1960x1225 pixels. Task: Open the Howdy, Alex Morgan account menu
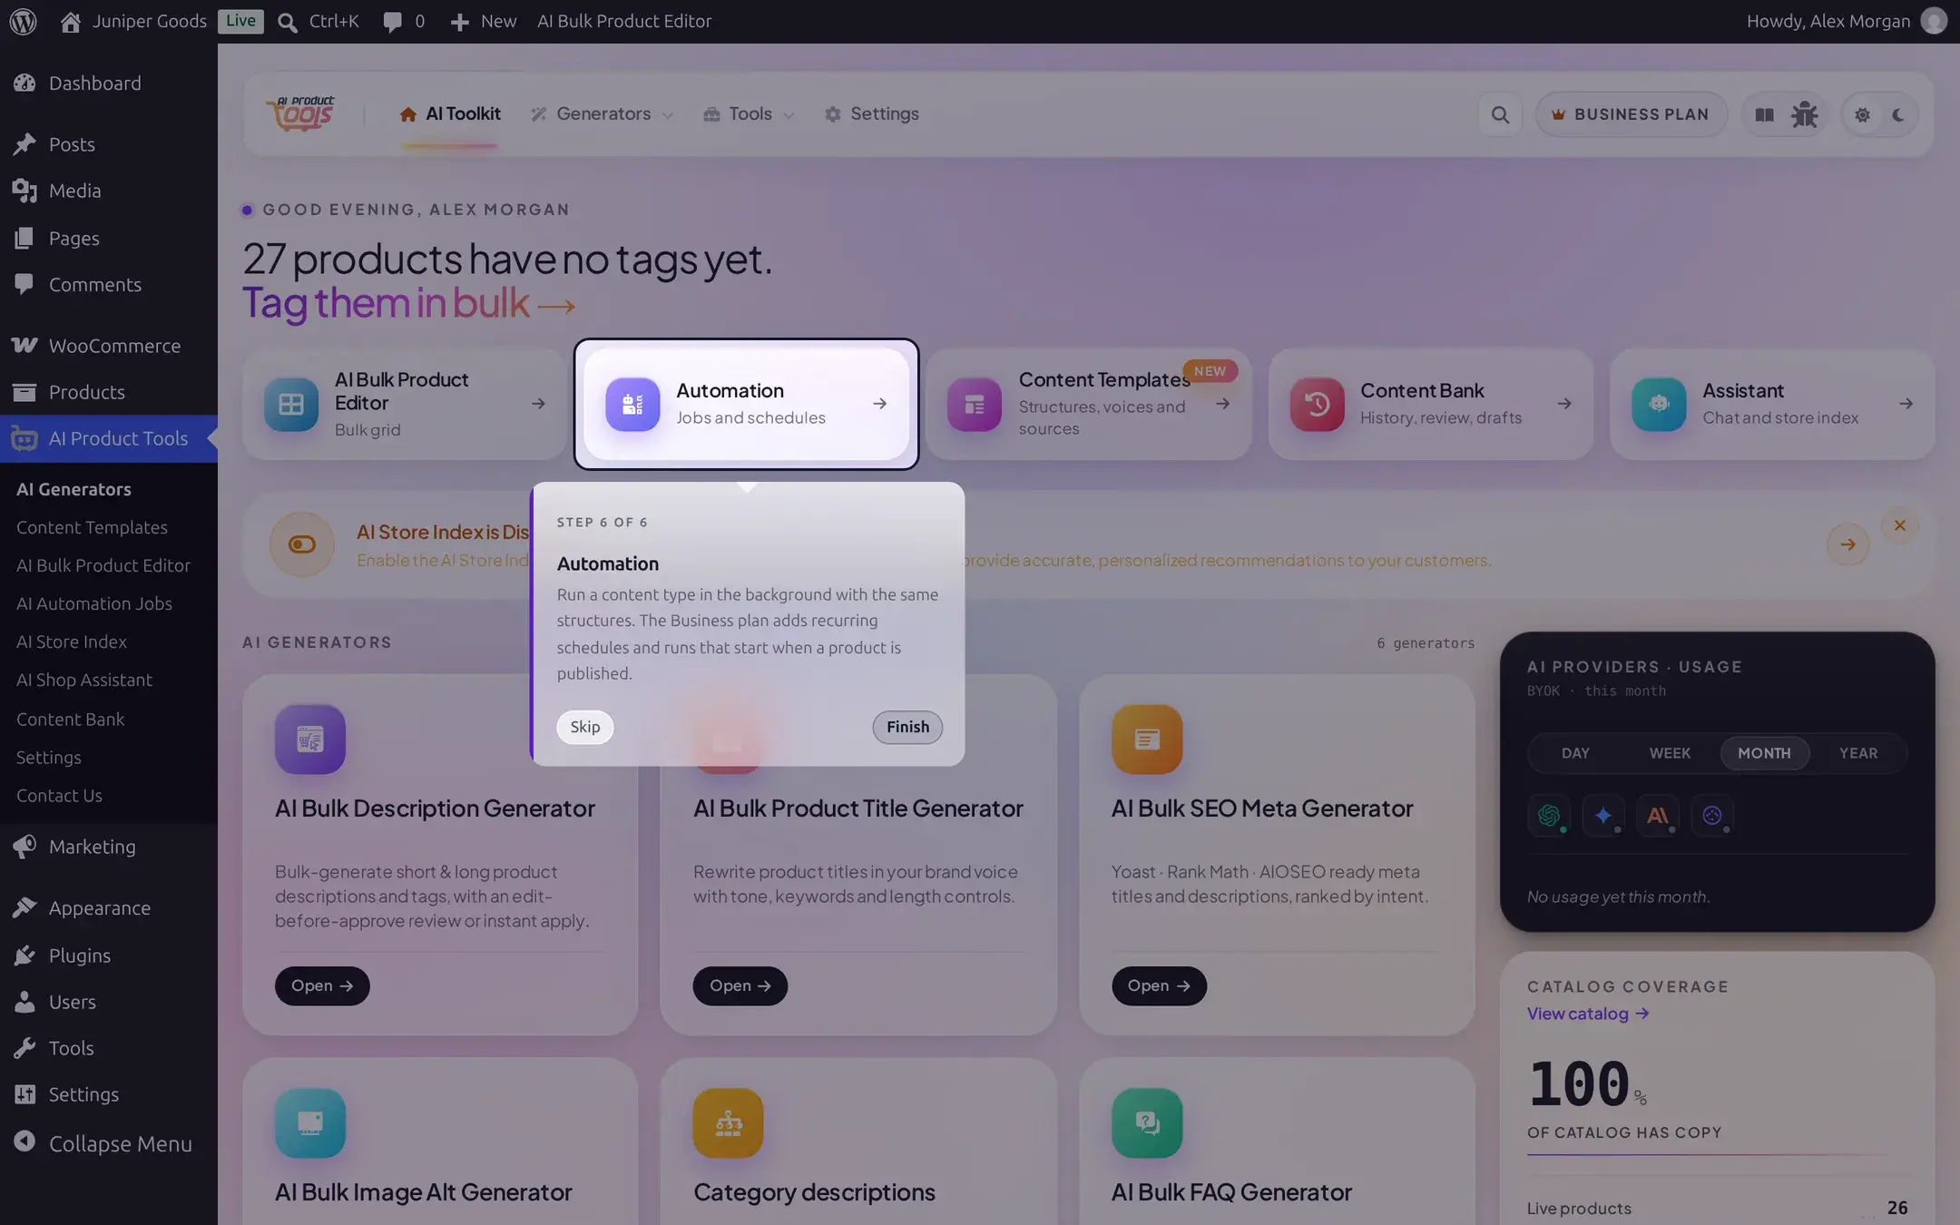click(1846, 21)
